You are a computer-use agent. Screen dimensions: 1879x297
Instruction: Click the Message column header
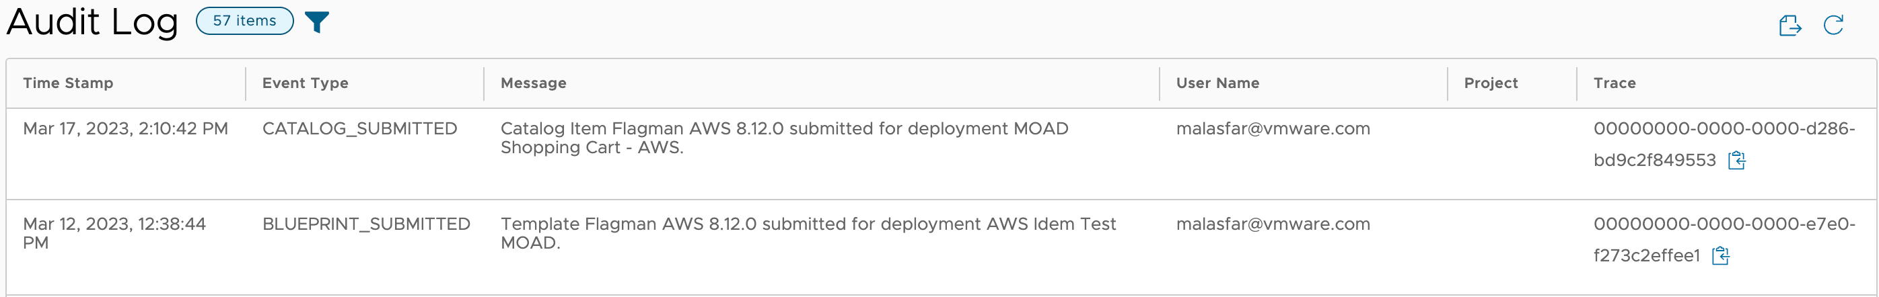[x=533, y=83]
